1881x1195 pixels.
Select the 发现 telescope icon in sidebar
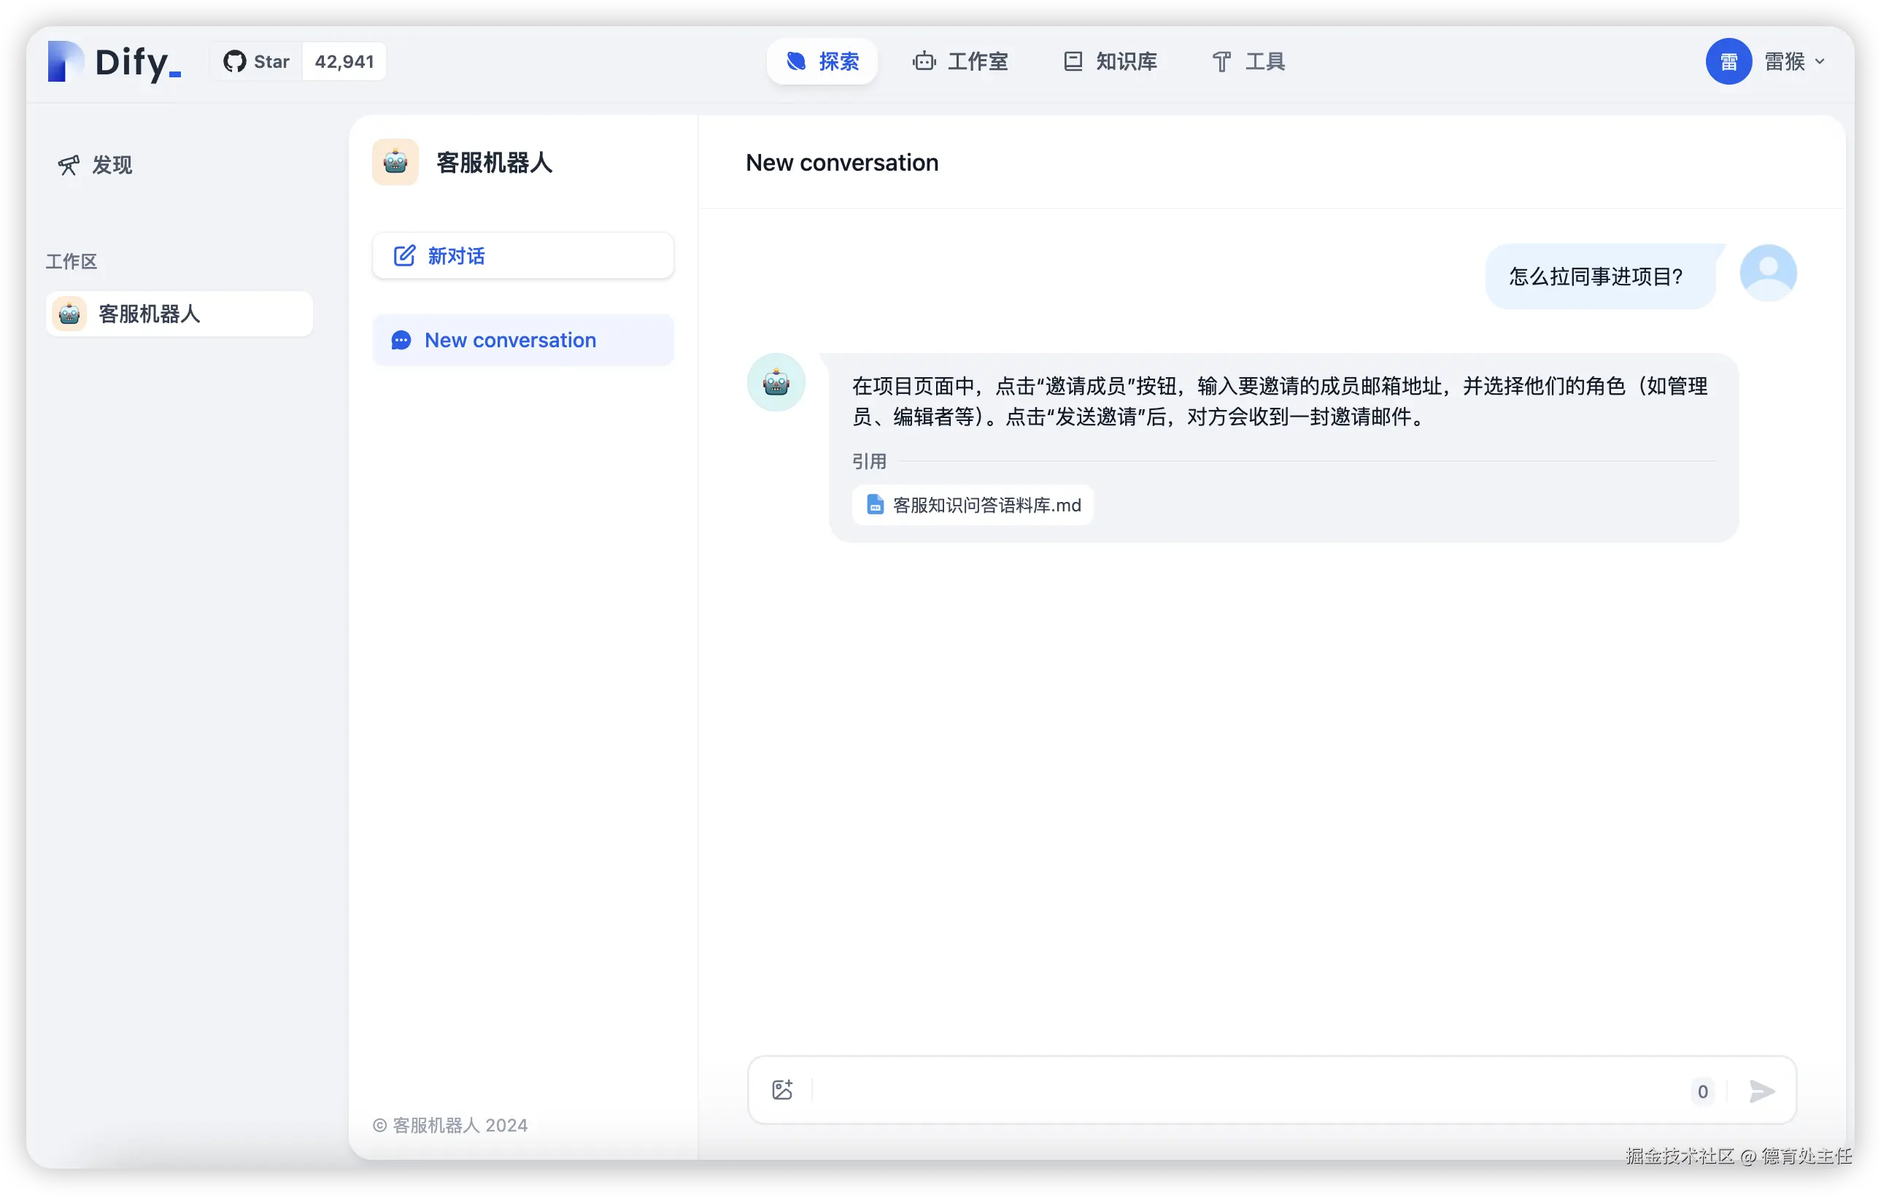[69, 165]
